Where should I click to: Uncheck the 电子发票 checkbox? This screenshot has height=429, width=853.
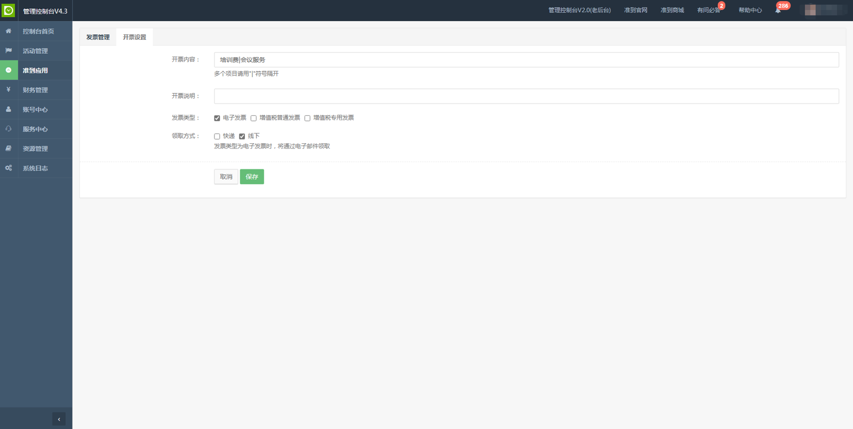click(217, 118)
